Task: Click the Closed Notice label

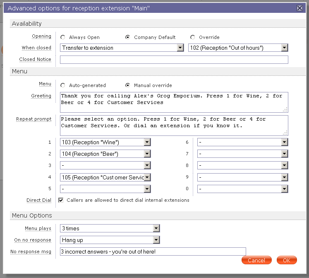Action: point(35,59)
